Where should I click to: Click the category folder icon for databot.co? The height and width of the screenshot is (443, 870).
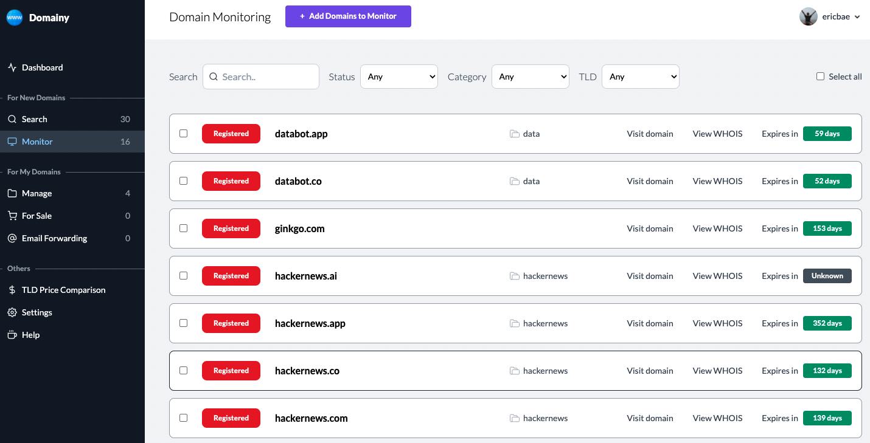tap(515, 181)
